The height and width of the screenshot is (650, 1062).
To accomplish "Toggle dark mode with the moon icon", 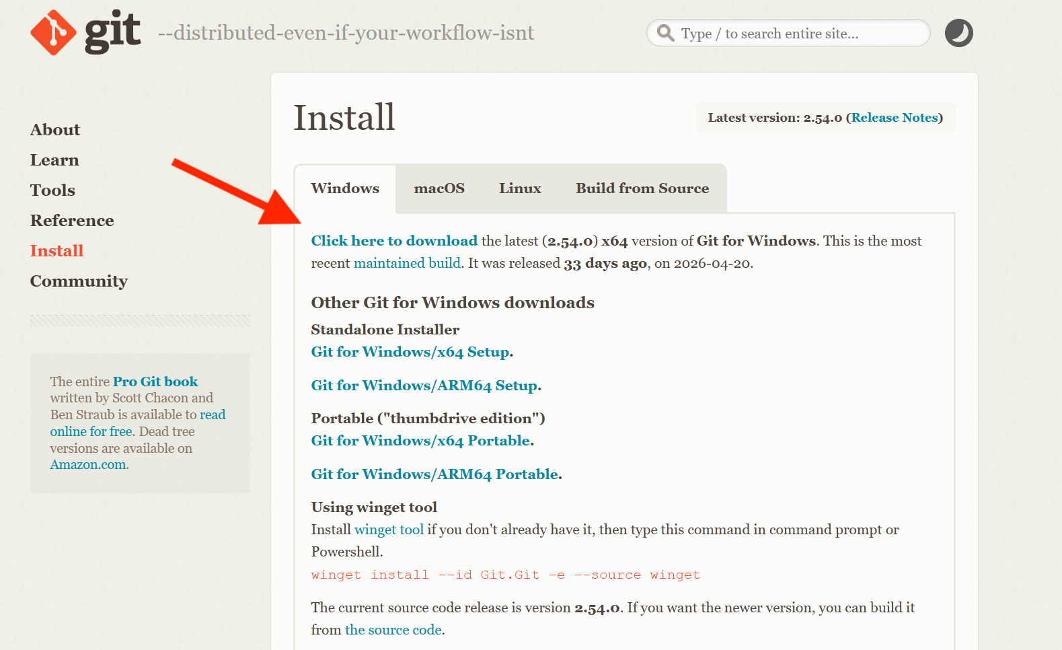I will pyautogui.click(x=958, y=33).
